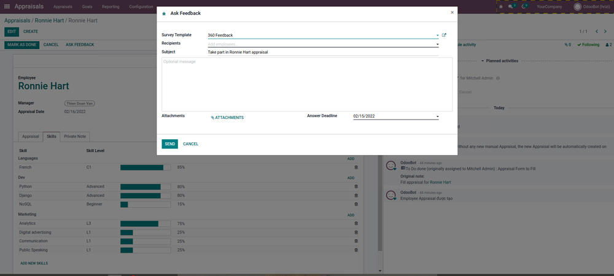This screenshot has height=276, width=614.
Task: Delete the Python skill row
Action: (356, 186)
